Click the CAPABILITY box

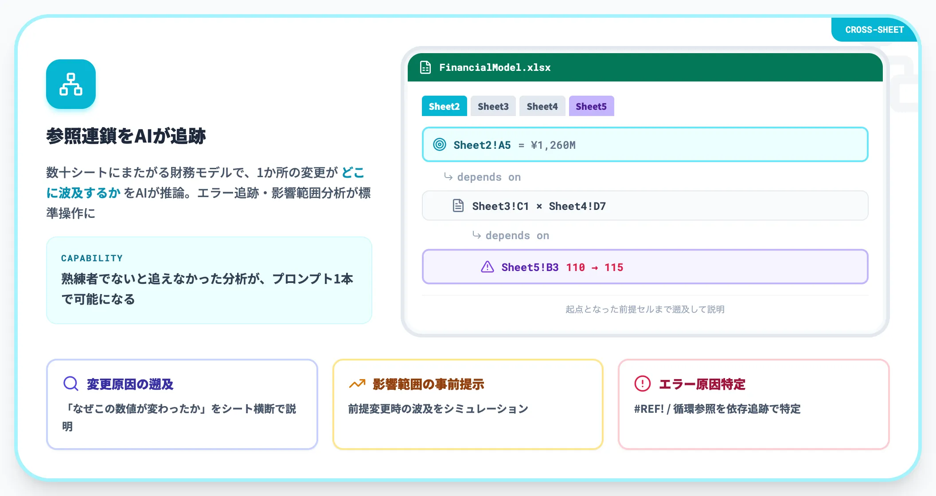point(209,280)
